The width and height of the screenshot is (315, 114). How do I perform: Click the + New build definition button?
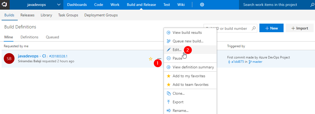[271, 28]
